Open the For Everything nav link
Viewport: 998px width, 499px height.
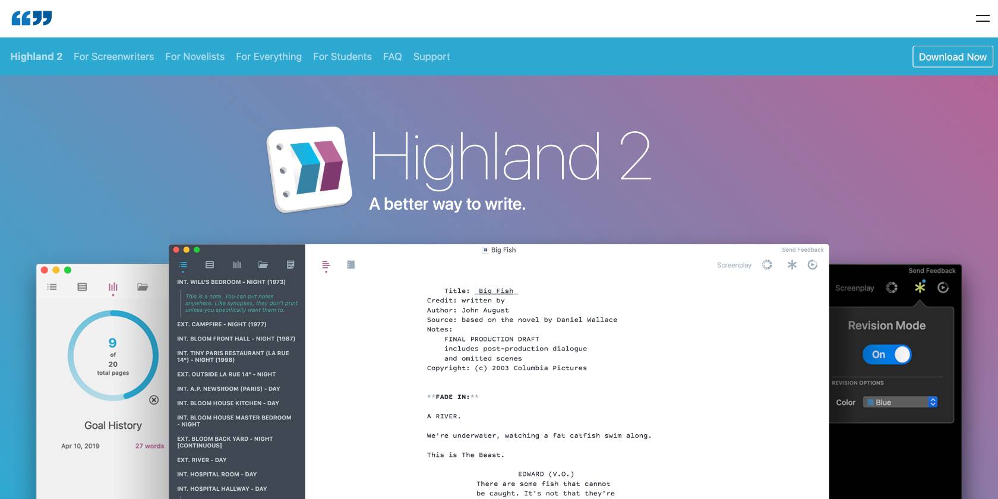[x=269, y=57]
